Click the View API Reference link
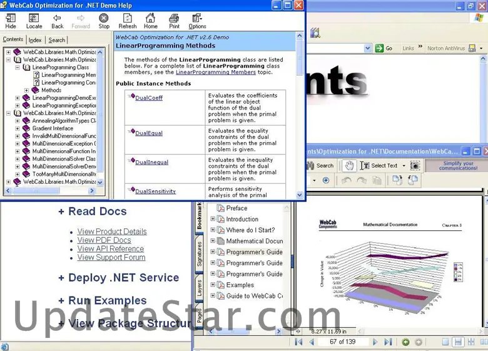This screenshot has width=488, height=351. point(111,248)
